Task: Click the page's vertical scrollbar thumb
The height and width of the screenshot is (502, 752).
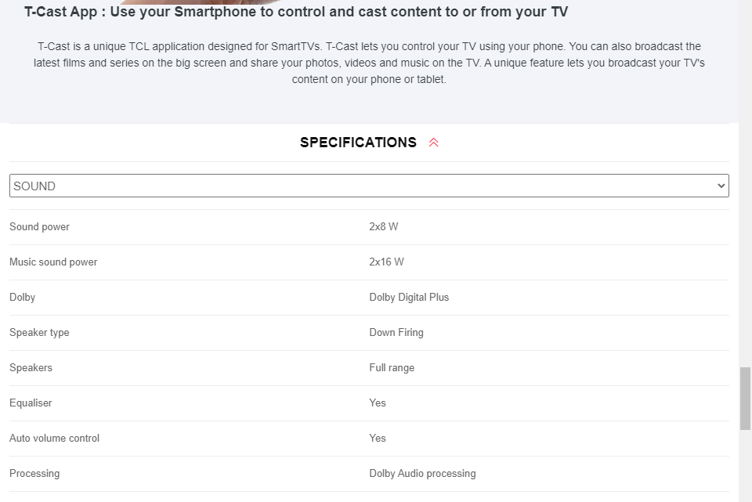Action: point(745,399)
